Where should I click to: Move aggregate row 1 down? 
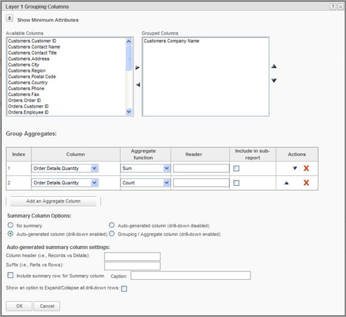pyautogui.click(x=294, y=168)
